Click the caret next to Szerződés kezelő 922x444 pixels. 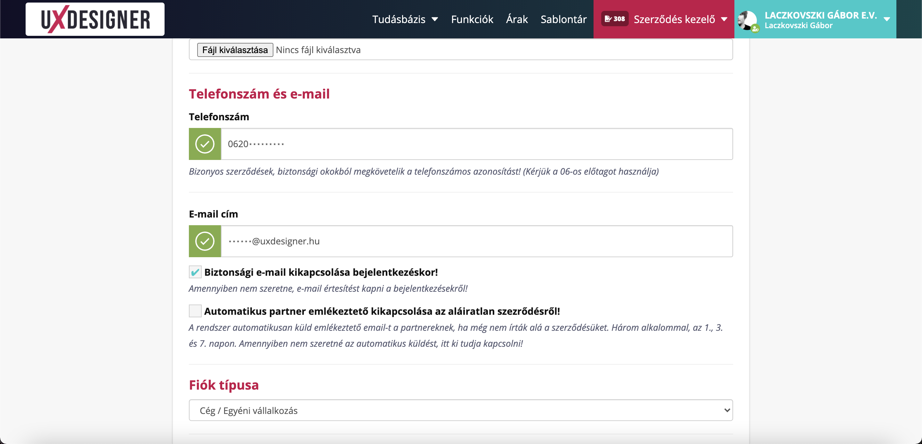click(724, 20)
